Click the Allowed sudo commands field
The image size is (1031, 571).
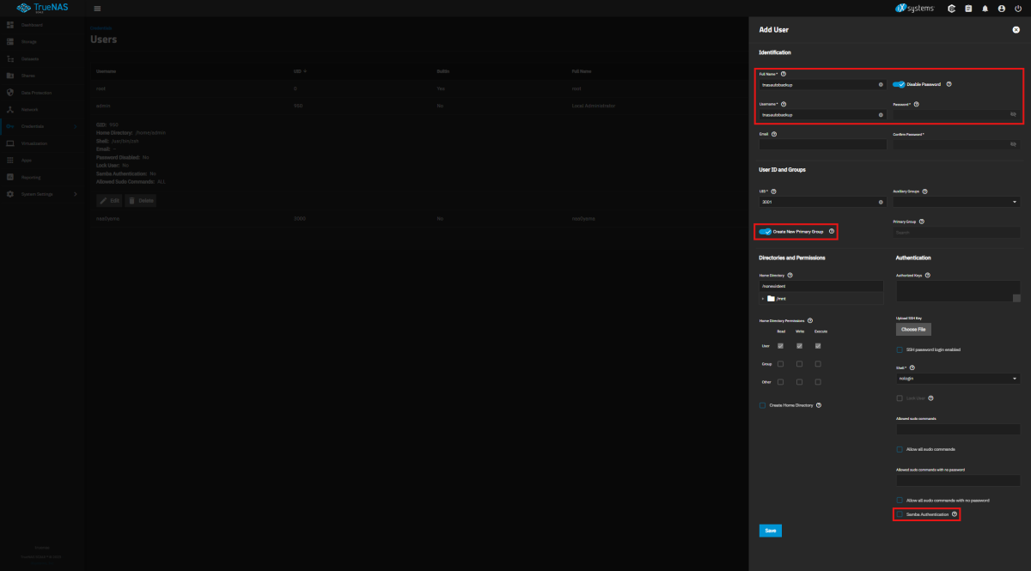pos(958,428)
